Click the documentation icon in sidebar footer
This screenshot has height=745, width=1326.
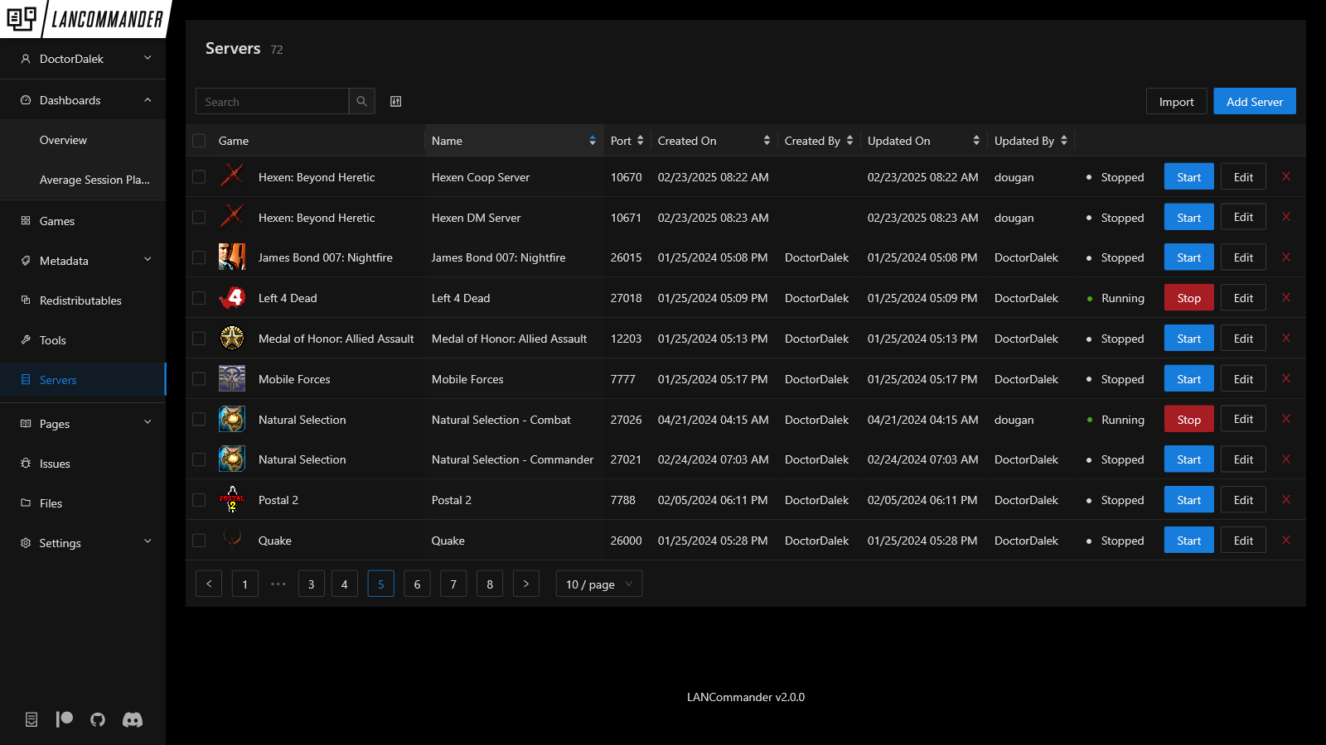pyautogui.click(x=31, y=719)
